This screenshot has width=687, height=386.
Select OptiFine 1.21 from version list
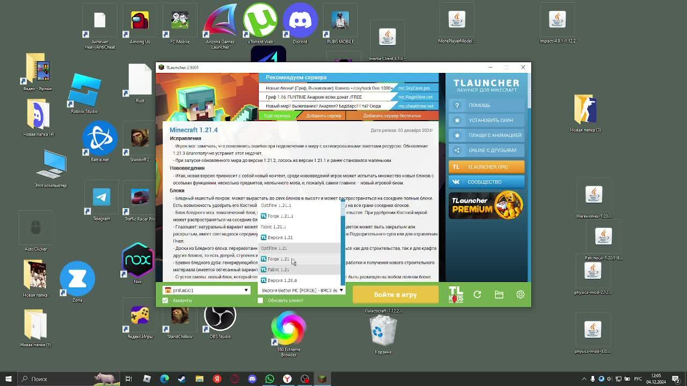[299, 248]
